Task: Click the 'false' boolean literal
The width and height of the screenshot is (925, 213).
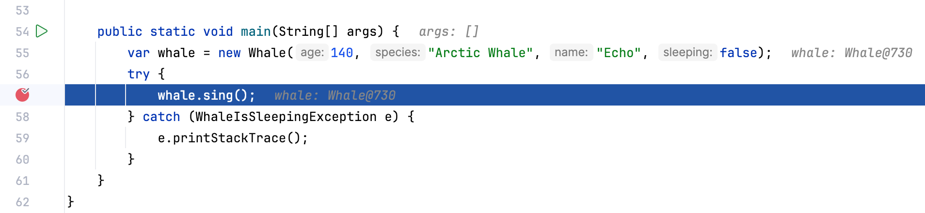Action: tap(738, 53)
